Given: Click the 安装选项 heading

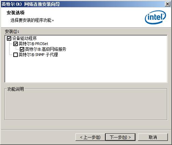Looking at the screenshot, I should 15,13.
